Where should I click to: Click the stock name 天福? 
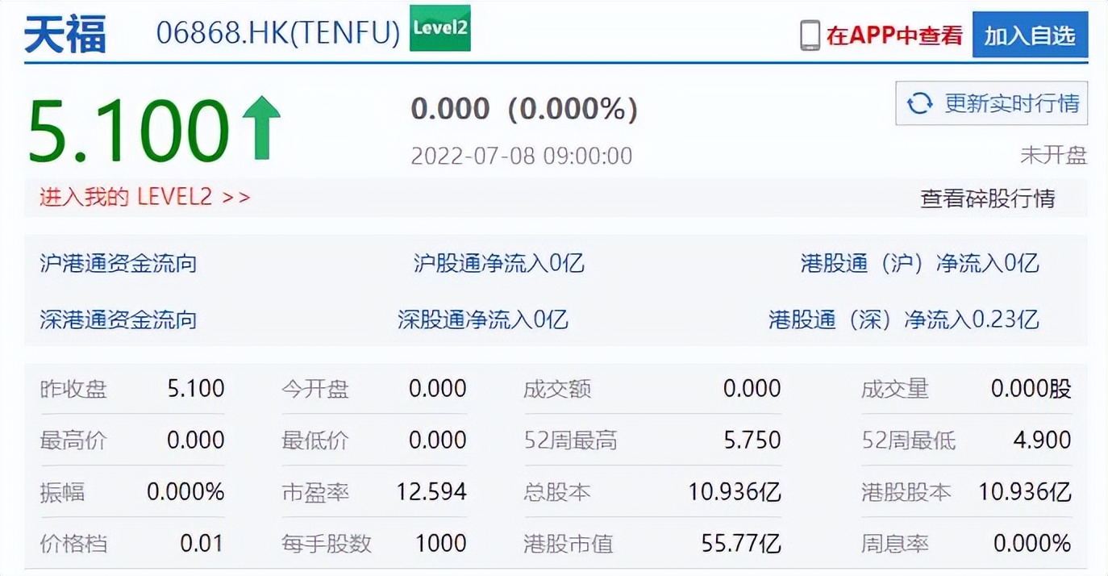pyautogui.click(x=65, y=35)
